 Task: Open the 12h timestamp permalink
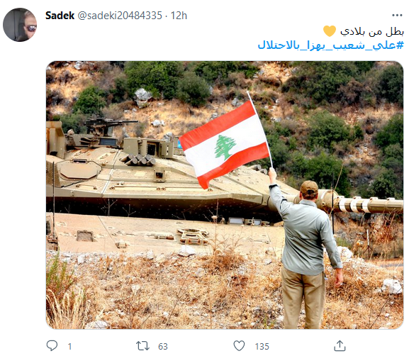coord(179,16)
